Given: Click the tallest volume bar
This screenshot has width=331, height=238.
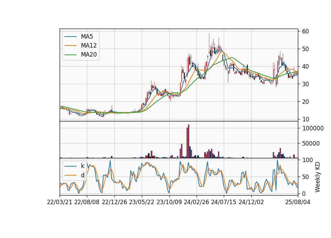Looking at the screenshot, I should 189,141.
